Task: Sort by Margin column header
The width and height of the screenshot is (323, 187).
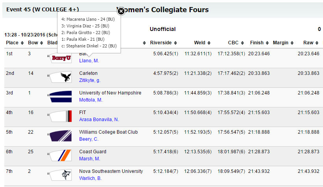Action: tap(283, 43)
